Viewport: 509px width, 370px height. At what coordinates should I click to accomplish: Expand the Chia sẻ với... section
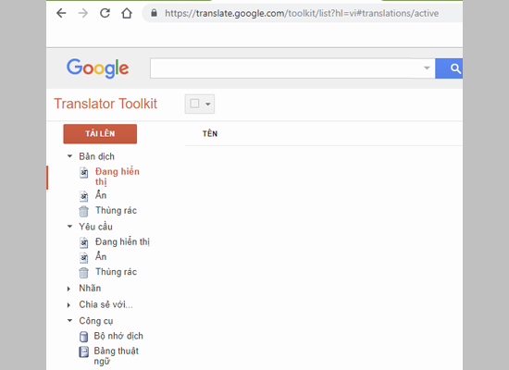point(68,304)
